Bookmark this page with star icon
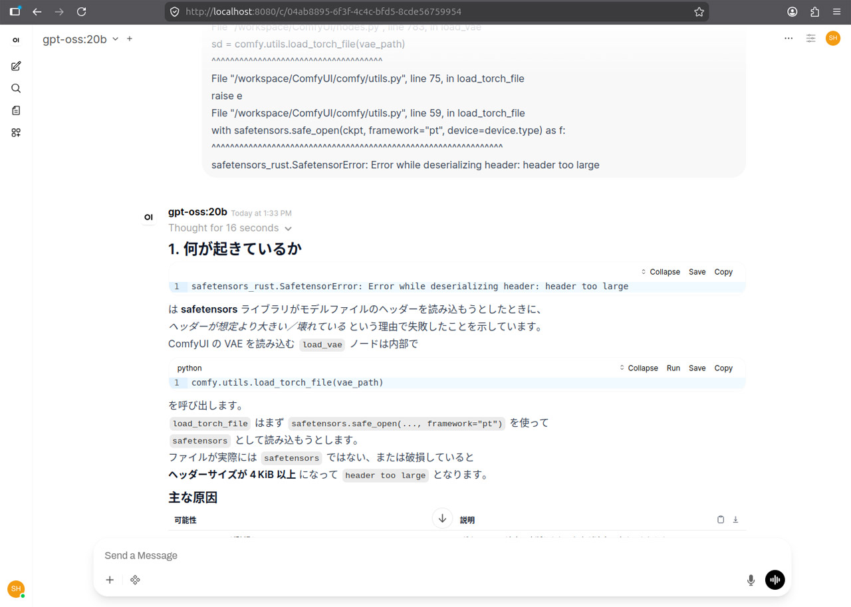This screenshot has width=851, height=607. click(x=699, y=11)
